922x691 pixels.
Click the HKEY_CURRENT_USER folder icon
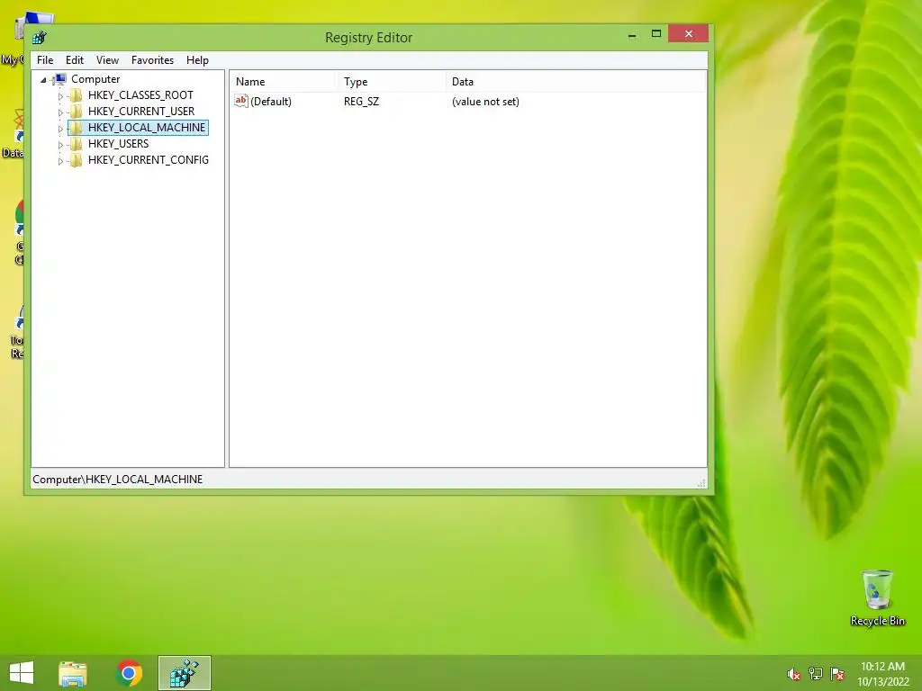(x=76, y=111)
